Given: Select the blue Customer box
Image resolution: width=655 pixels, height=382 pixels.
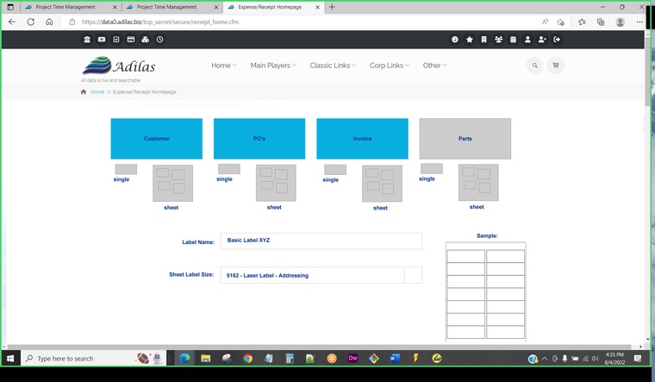Looking at the screenshot, I should pos(156,139).
